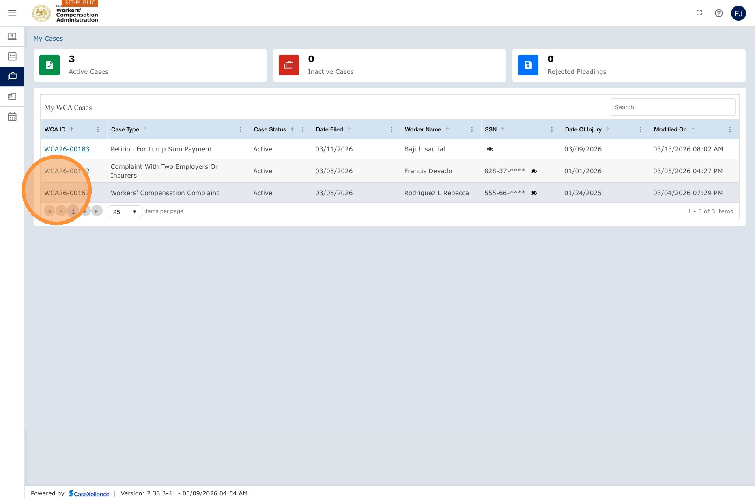The image size is (755, 499).
Task: Click modified '03/13/2026 08:02 AM'
Action: (688, 149)
